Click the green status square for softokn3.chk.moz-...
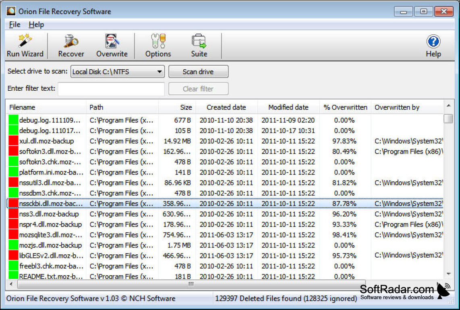This screenshot has height=310, width=460. point(13,162)
